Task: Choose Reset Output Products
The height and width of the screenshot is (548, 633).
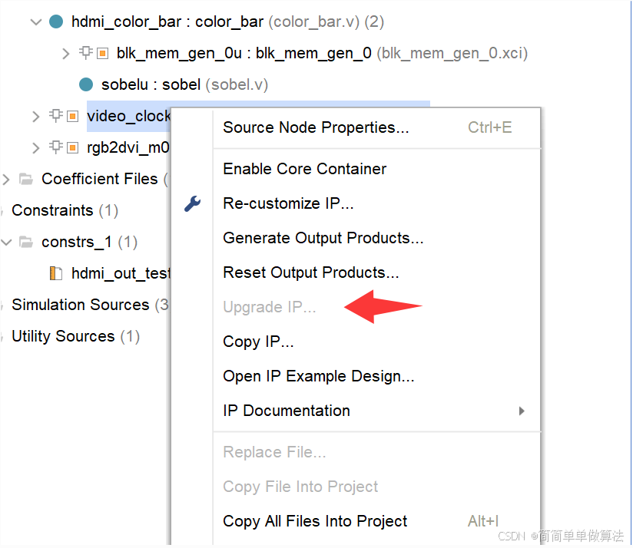Action: point(376,273)
